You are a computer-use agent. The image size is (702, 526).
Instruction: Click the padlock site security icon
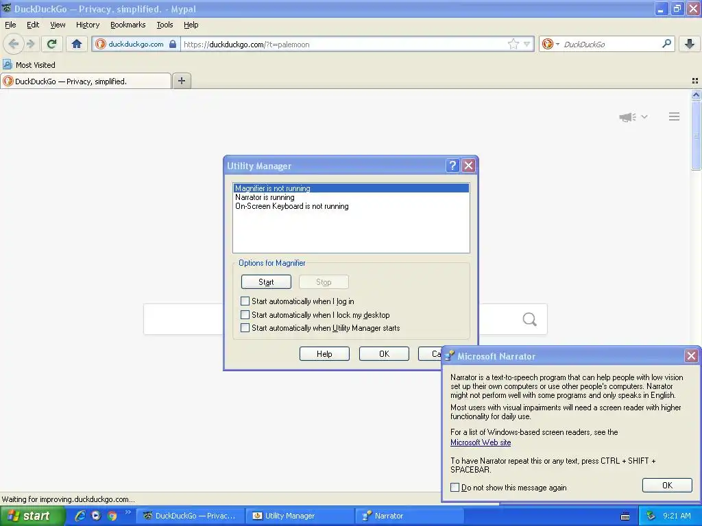[x=173, y=44]
